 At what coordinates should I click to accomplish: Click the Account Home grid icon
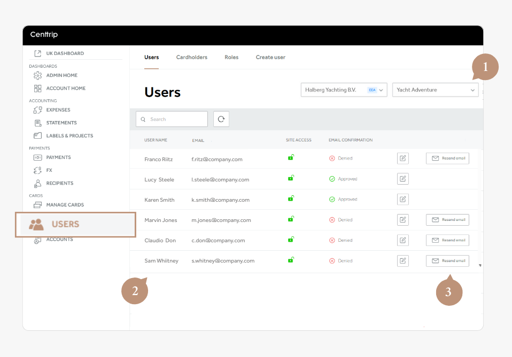(37, 89)
